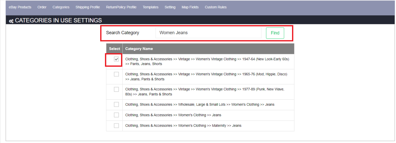The width and height of the screenshot is (396, 143).
Task: Check the Wholesale, Large & Small Lots Jeans category
Action: coord(116,104)
